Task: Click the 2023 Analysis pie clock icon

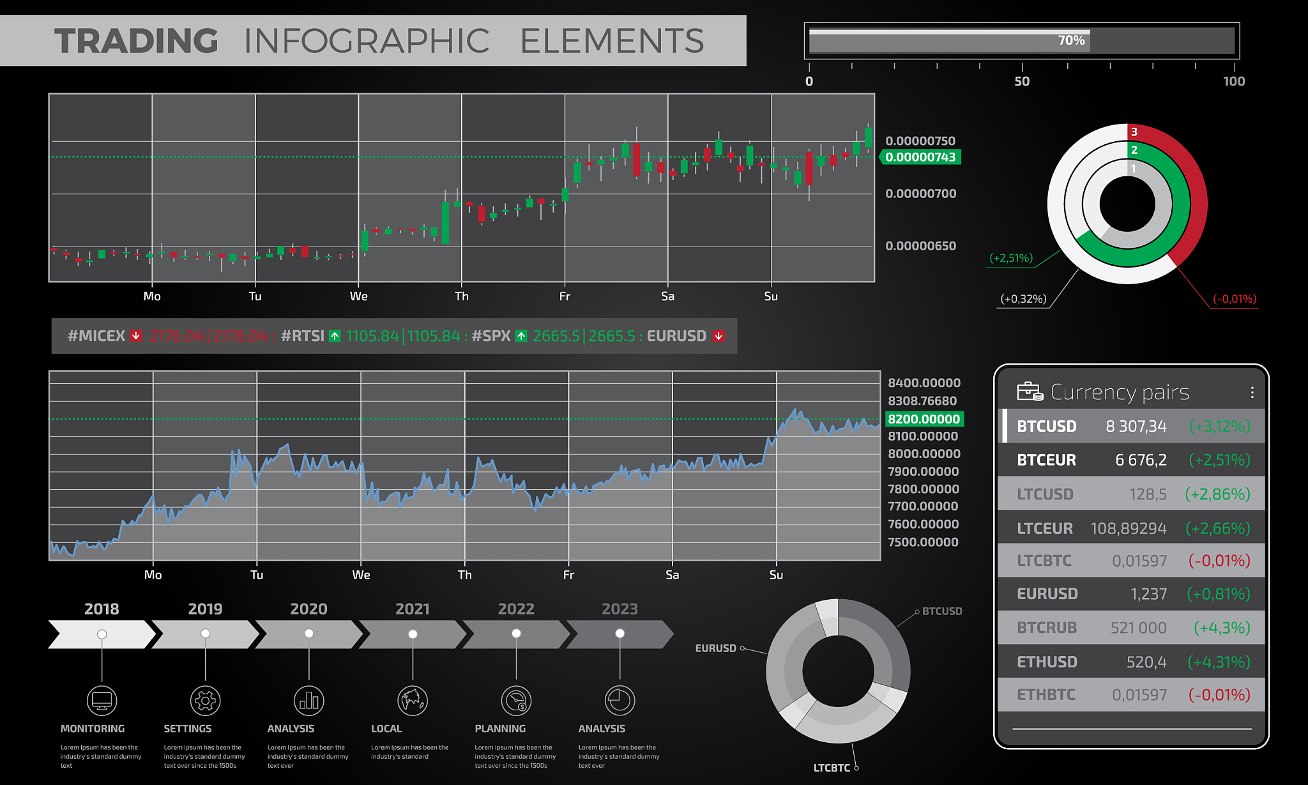Action: (620, 701)
